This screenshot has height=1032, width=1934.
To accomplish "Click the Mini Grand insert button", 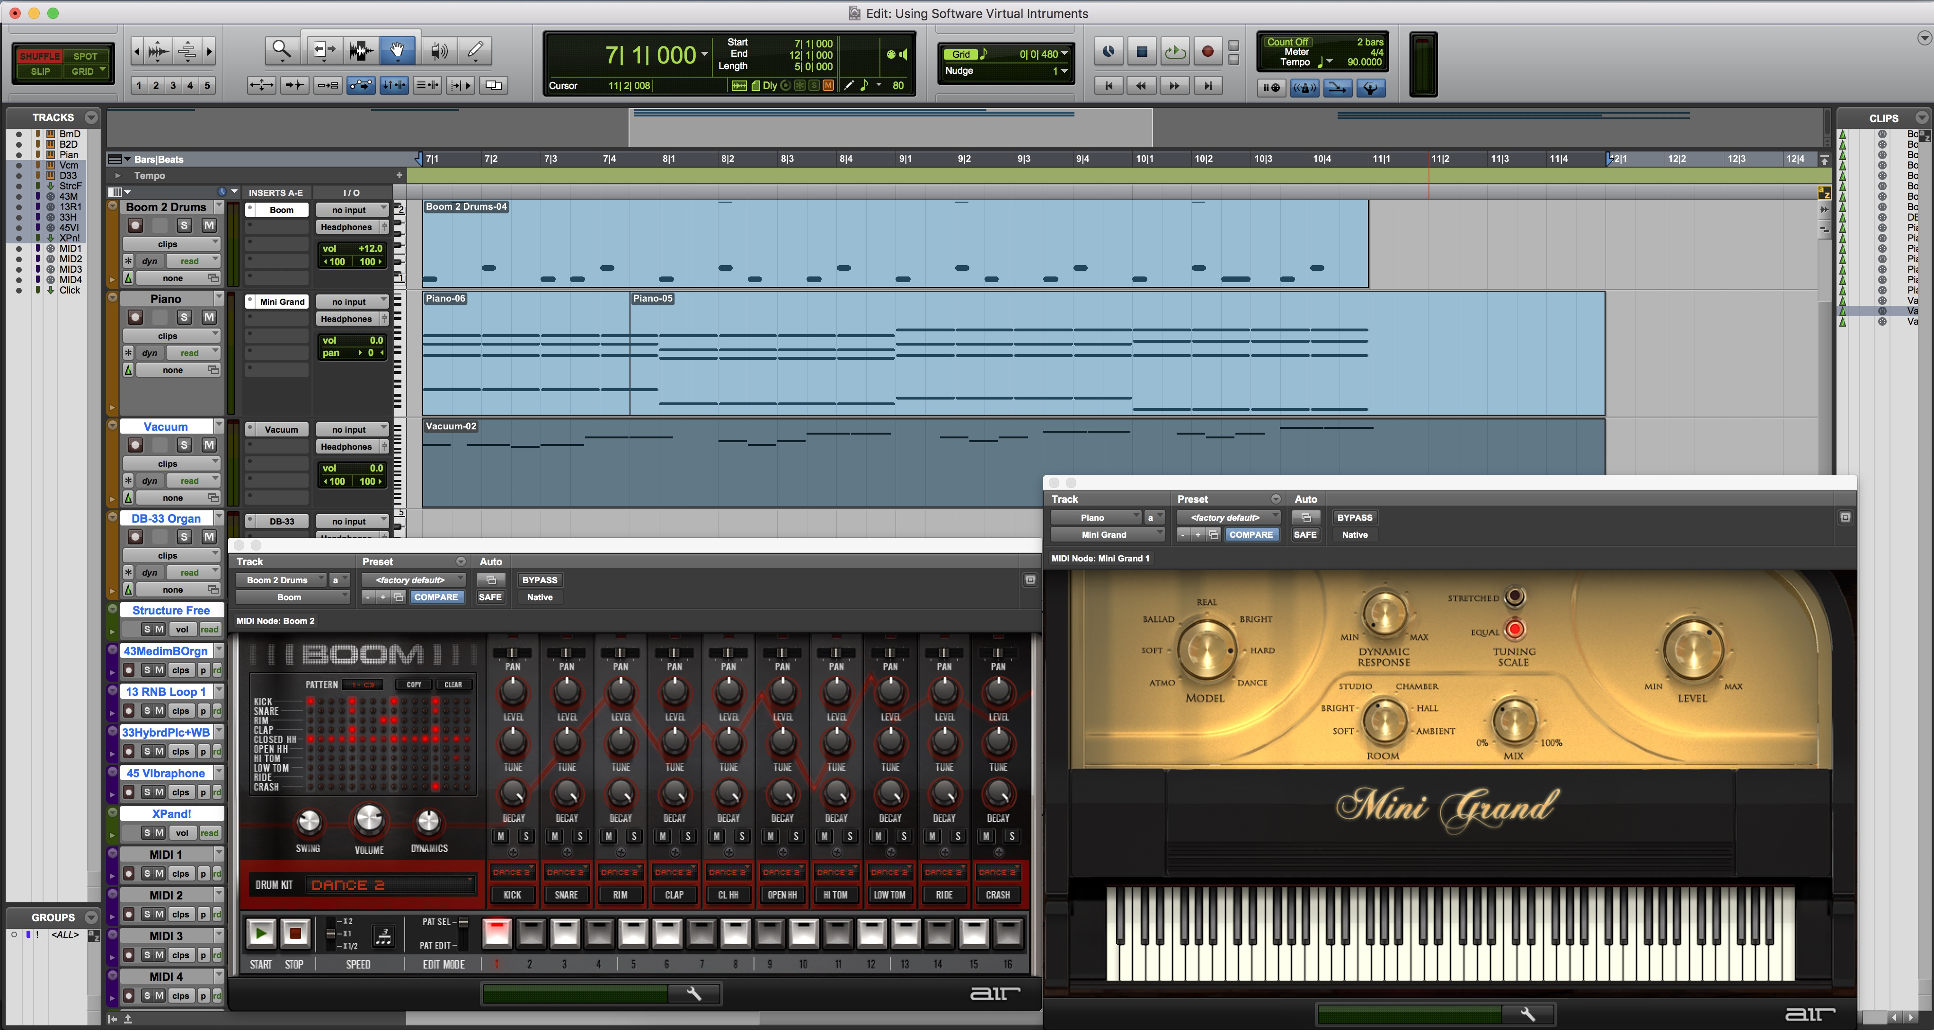I will tap(282, 301).
